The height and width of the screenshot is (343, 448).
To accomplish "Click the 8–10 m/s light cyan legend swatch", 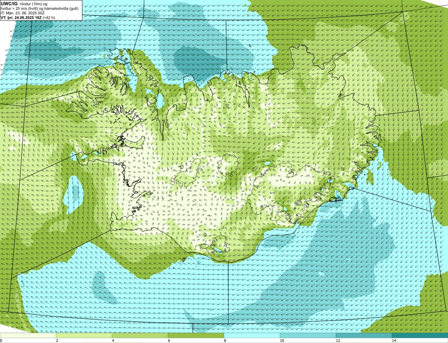I will pos(252,335).
